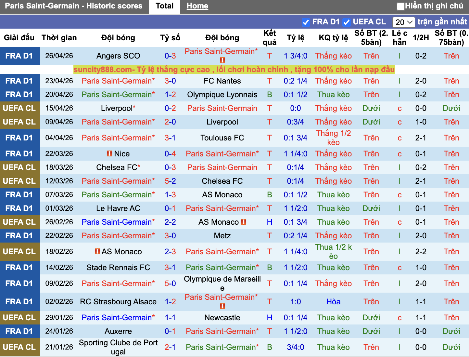Select Sporting Clube de Portugal team name

coord(118,347)
